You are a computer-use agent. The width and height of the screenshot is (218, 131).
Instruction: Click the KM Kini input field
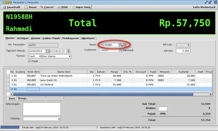coord(183,51)
